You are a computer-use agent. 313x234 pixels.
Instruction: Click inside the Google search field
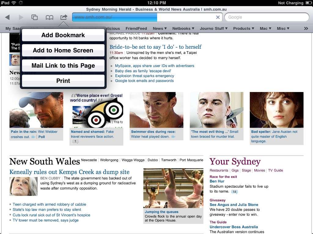coord(267,17)
